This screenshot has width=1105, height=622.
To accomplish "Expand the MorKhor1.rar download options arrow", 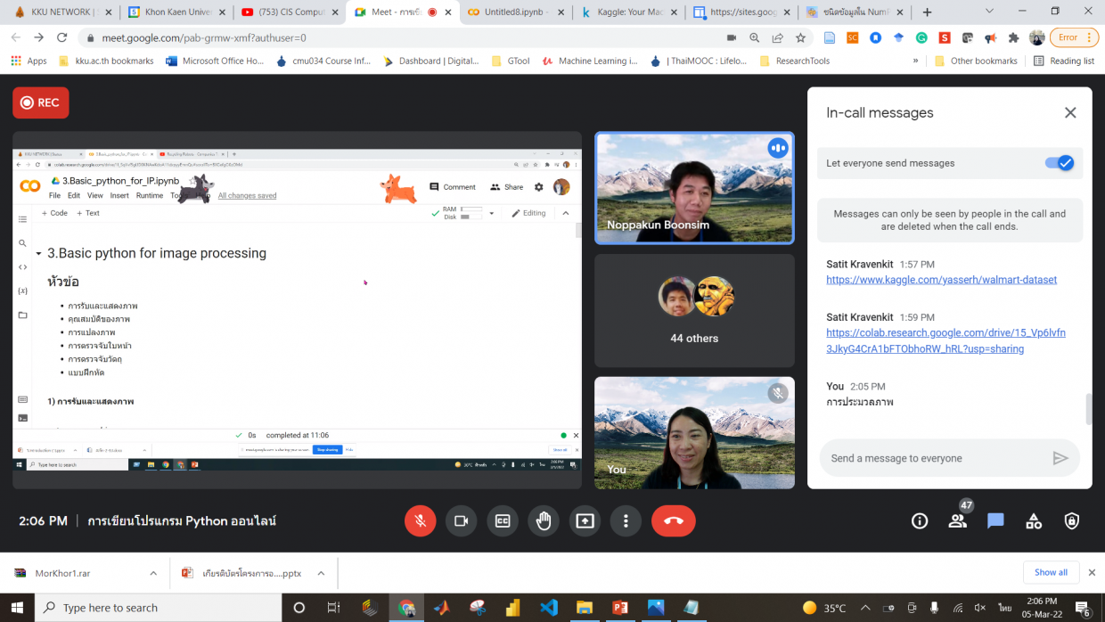I will (153, 573).
